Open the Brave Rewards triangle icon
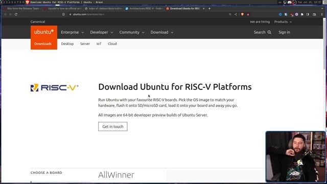 (248, 14)
